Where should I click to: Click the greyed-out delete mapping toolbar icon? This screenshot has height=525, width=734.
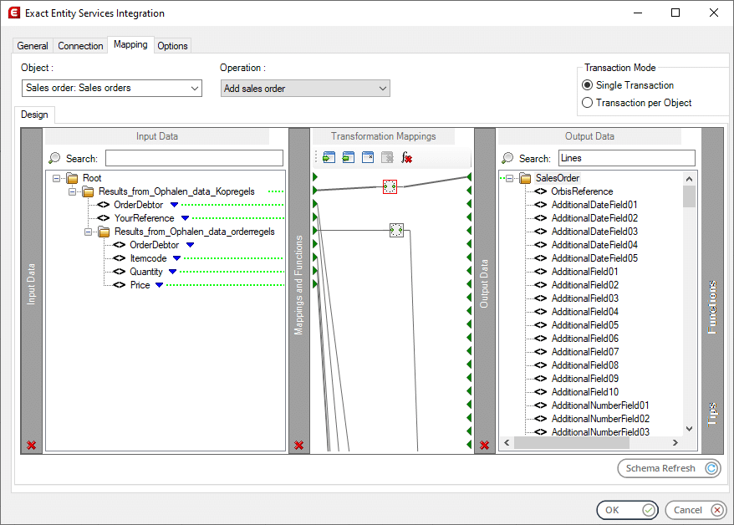(387, 158)
